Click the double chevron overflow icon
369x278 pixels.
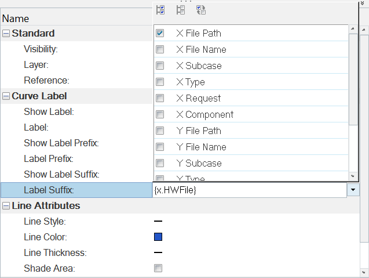click(x=363, y=3)
